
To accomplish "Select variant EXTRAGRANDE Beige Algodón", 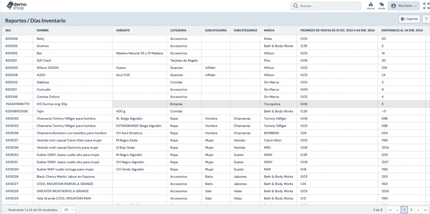I will (x=139, y=125).
